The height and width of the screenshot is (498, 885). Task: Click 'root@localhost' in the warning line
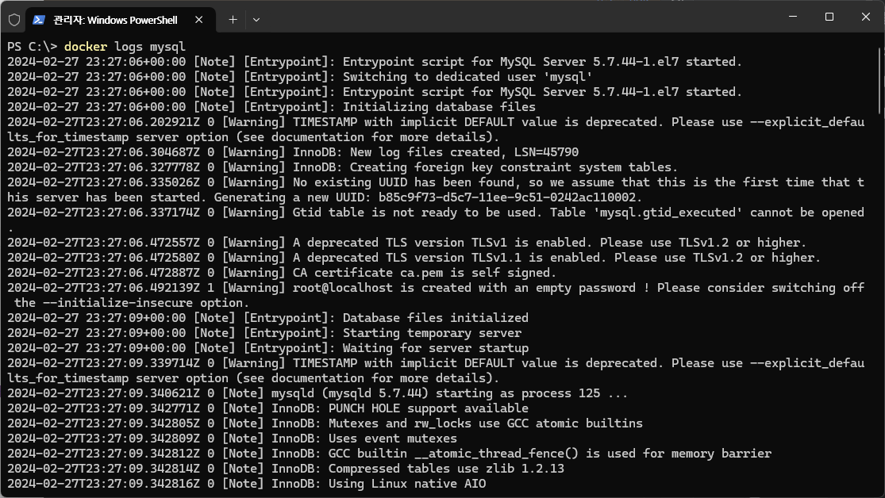342,288
